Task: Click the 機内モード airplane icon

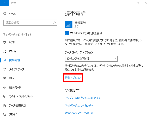Action: (x=5, y=87)
